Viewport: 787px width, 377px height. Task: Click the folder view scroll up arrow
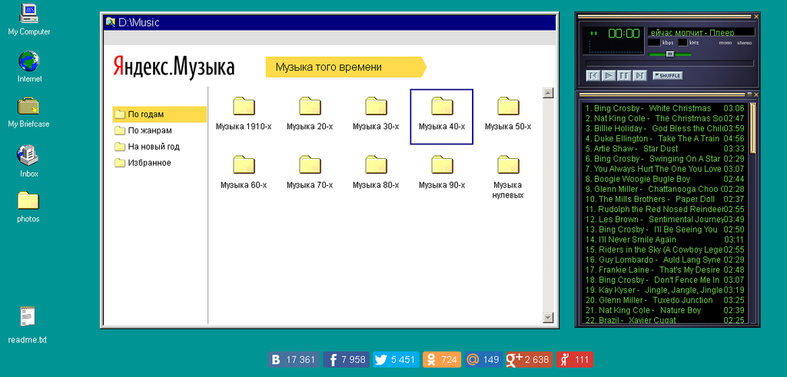pyautogui.click(x=548, y=93)
